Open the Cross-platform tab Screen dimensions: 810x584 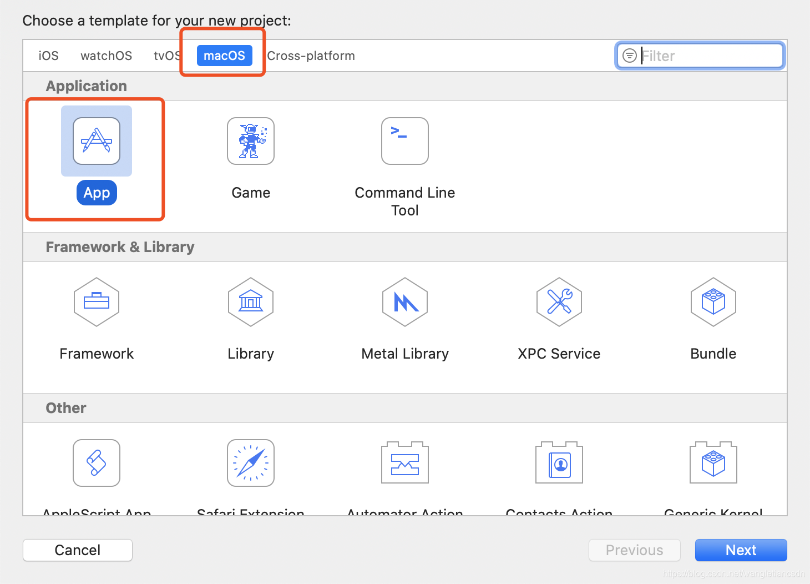[311, 56]
